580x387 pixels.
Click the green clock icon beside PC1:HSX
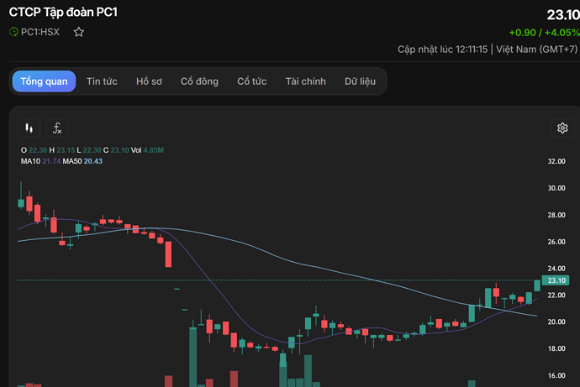tap(13, 32)
